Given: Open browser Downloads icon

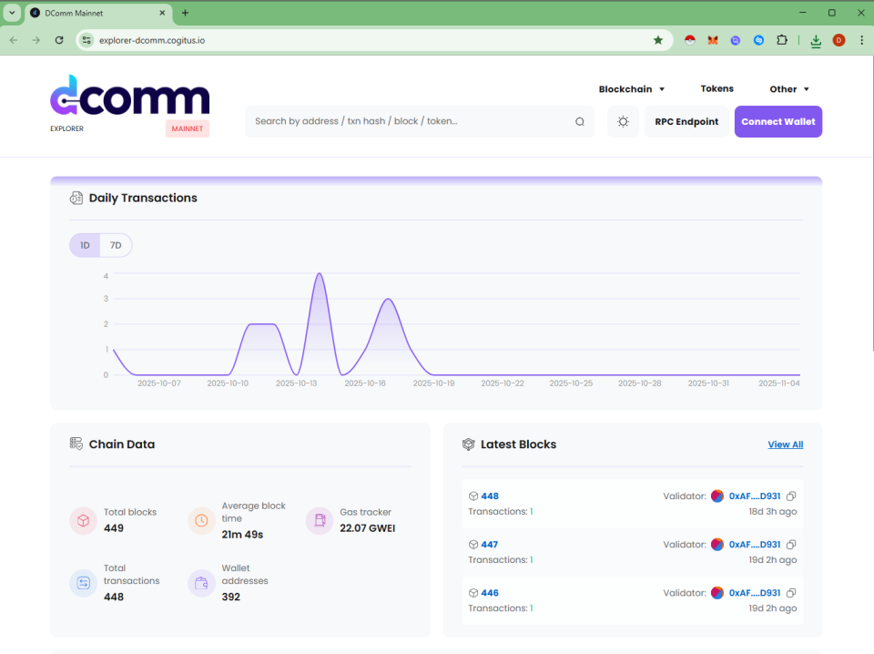Looking at the screenshot, I should pos(816,41).
